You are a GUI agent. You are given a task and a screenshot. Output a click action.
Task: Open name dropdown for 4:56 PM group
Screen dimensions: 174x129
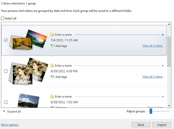pos(163,66)
